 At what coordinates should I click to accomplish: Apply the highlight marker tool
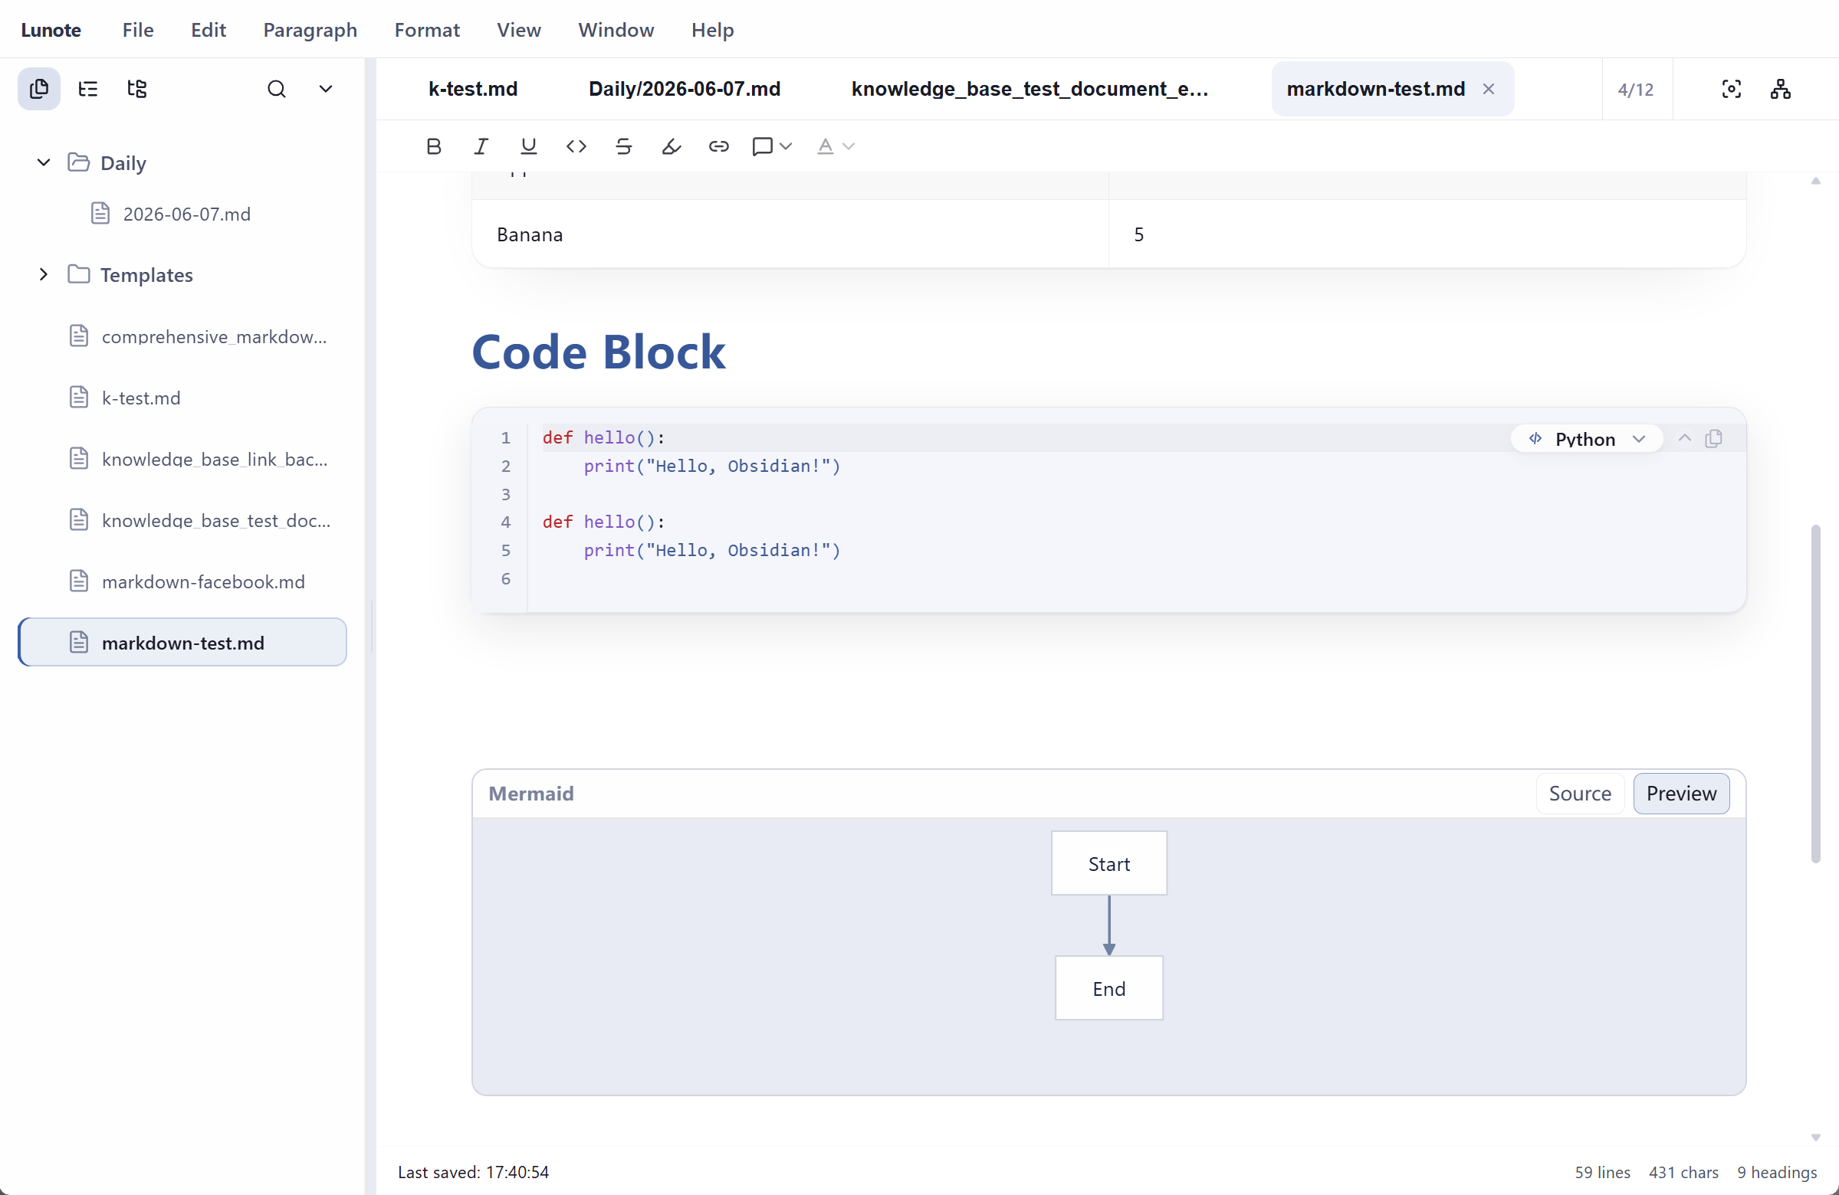point(672,146)
